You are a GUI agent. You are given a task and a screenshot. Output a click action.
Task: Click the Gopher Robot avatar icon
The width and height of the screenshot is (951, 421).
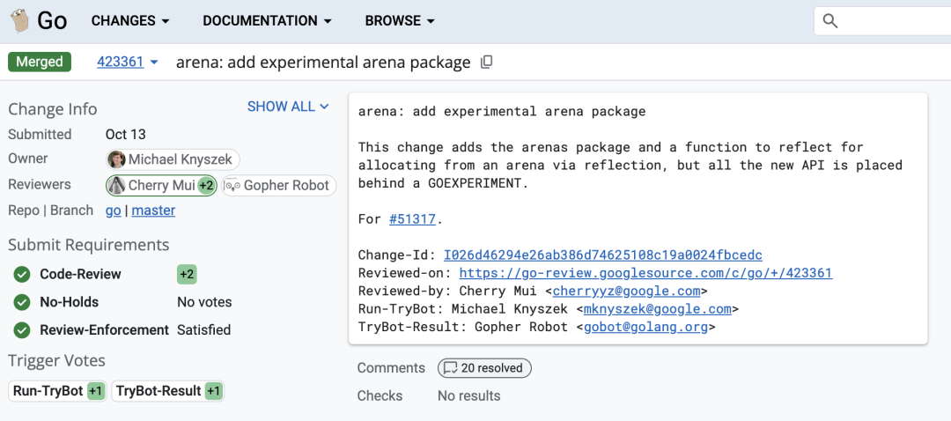(232, 186)
